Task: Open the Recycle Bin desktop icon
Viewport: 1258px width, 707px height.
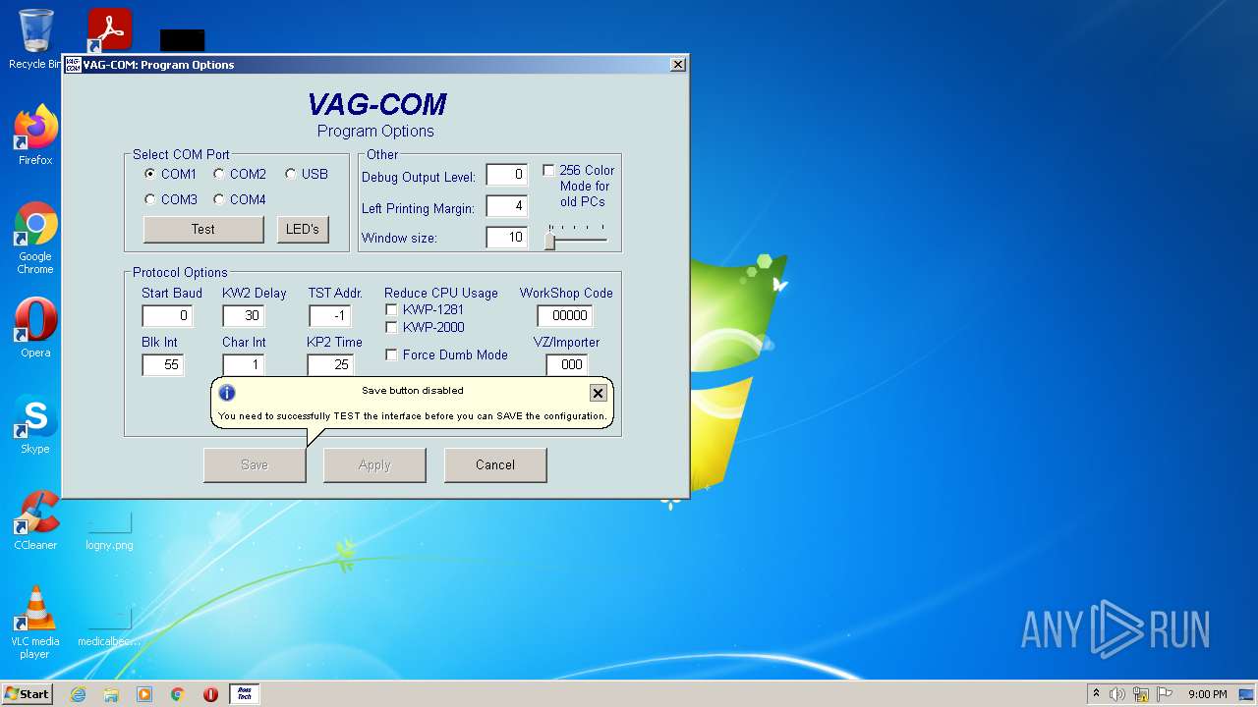Action: click(x=35, y=37)
